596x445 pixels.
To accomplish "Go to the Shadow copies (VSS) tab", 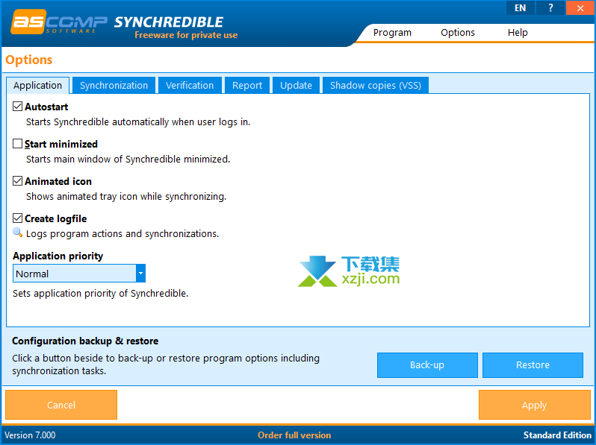I will pos(376,86).
